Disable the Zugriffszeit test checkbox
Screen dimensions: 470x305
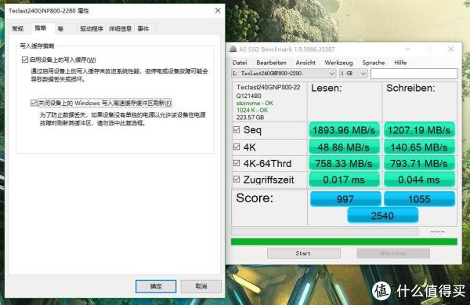(x=237, y=179)
